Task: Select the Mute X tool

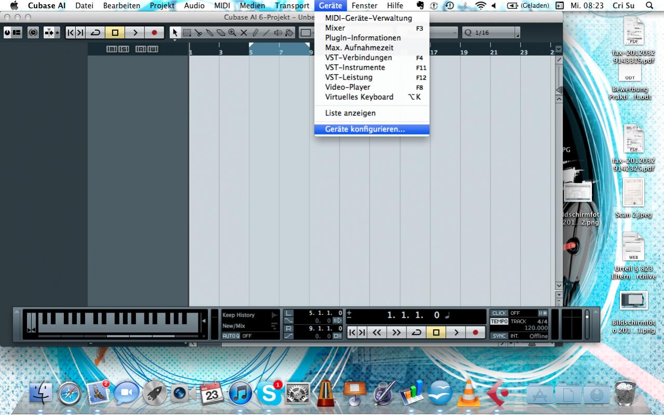Action: 243,32
